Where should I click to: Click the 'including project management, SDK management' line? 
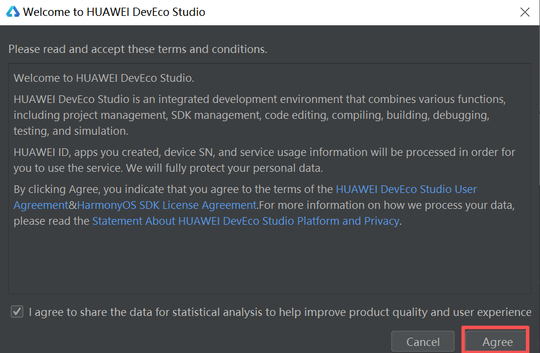251,115
